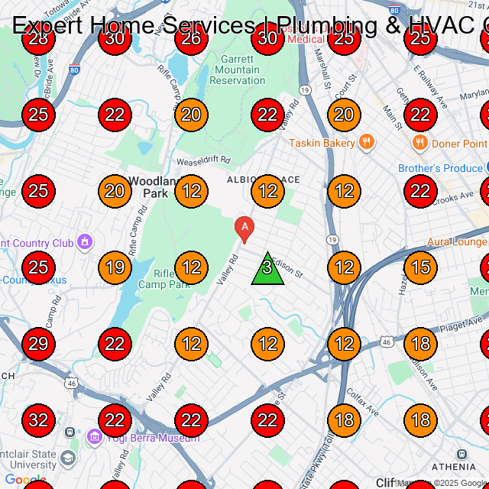Screen dimensions: 489x489
Task: Click the red location marker labeled A
Action: (x=244, y=229)
